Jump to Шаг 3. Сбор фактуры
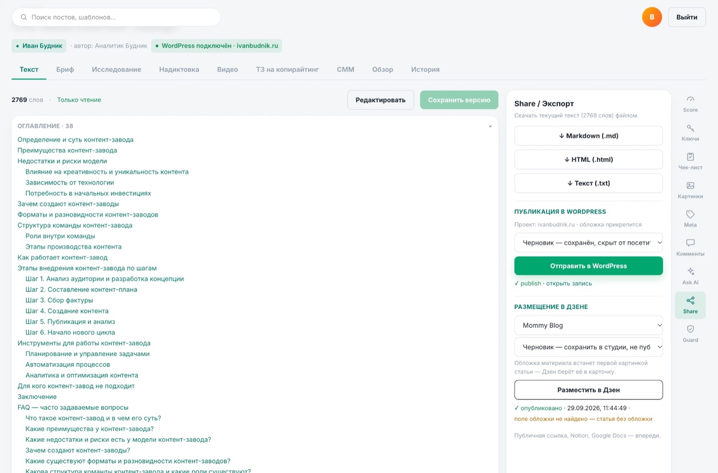Screen dimensions: 718x473 click(x=59, y=300)
